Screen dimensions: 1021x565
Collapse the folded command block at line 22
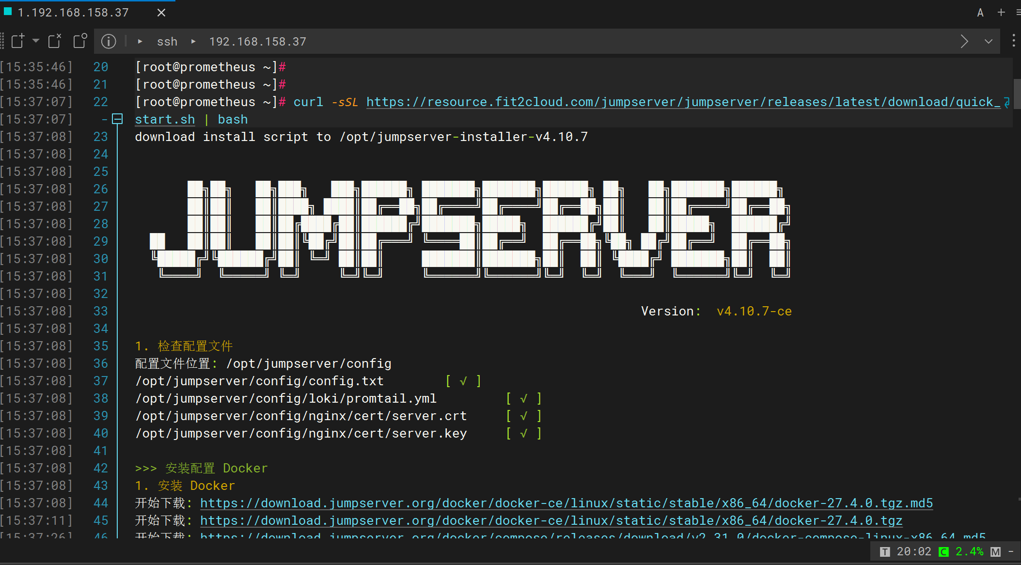[x=117, y=119]
